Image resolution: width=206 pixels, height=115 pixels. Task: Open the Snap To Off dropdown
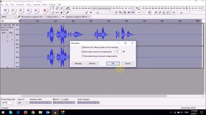pyautogui.click(x=23, y=103)
